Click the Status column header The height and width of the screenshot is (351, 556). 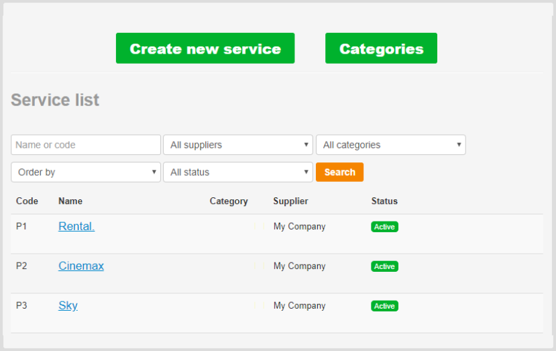(384, 201)
